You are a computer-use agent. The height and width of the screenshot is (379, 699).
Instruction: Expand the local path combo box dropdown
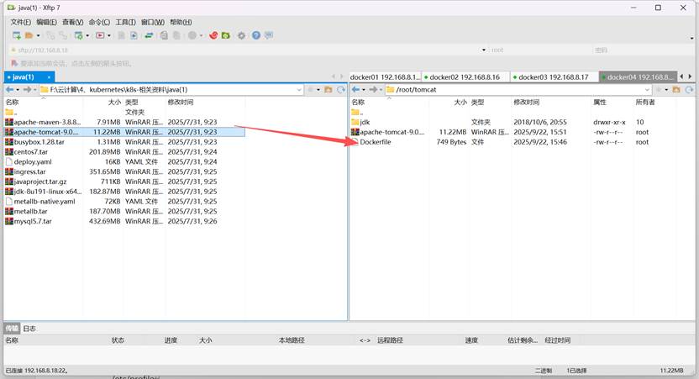[x=299, y=90]
